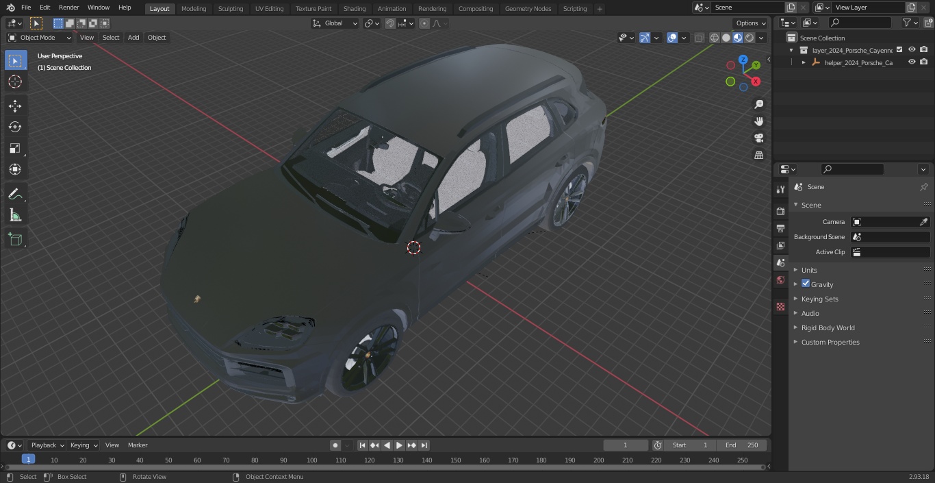935x483 pixels.
Task: Open the Texture properties tab
Action: (780, 307)
